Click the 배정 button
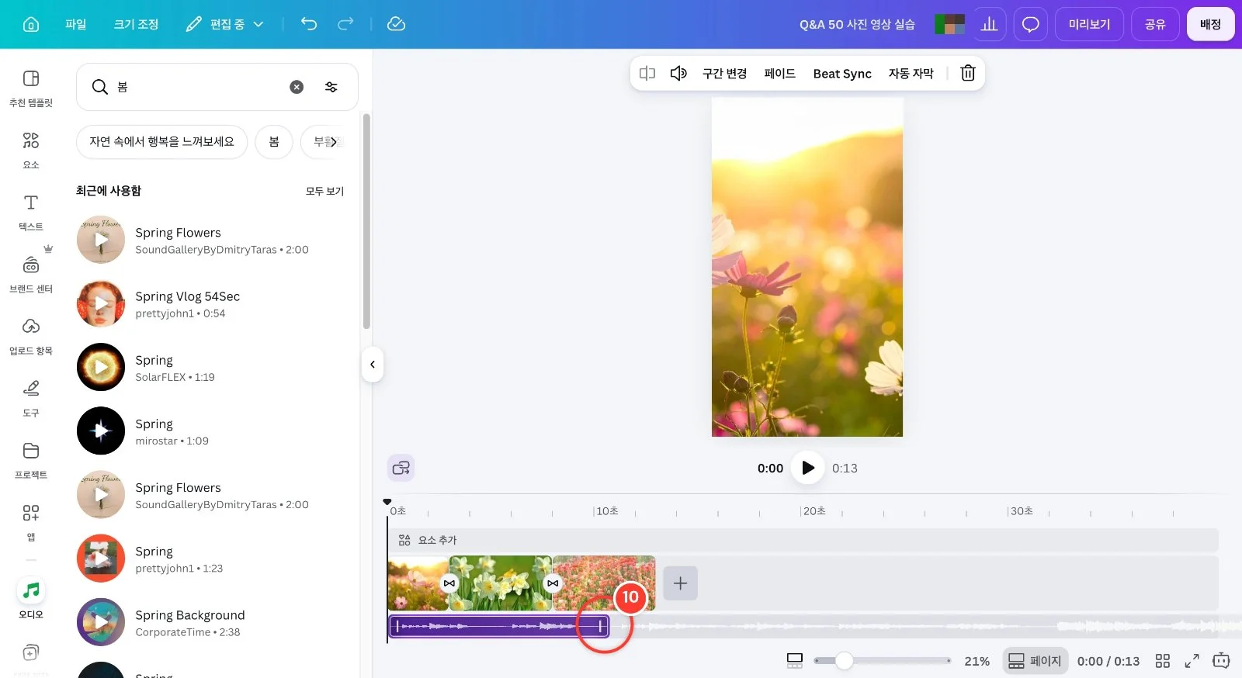1242x678 pixels. click(1210, 24)
